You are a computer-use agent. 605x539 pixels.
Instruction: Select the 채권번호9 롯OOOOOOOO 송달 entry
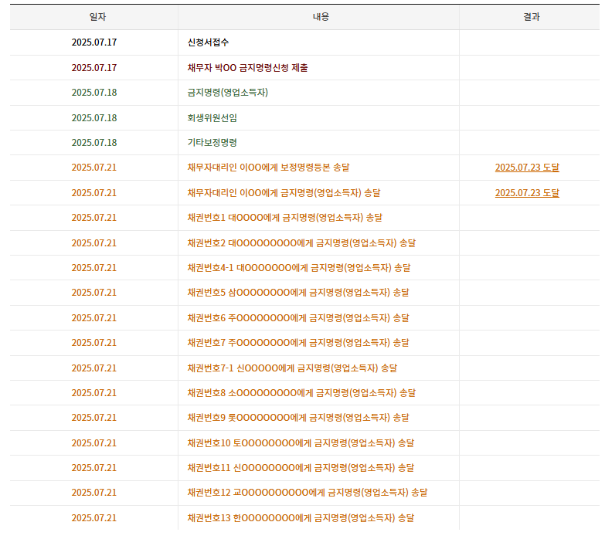click(298, 417)
